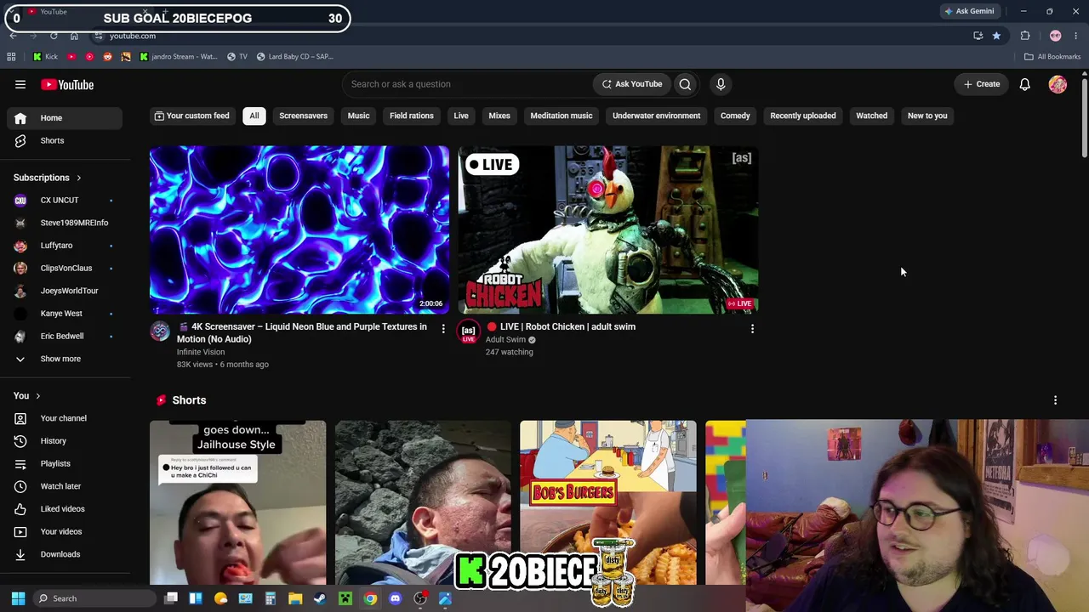Filter feed by Screensavers chip
Viewport: 1089px width, 612px height.
(303, 116)
